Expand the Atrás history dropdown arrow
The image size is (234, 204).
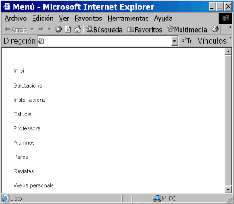pos(32,29)
